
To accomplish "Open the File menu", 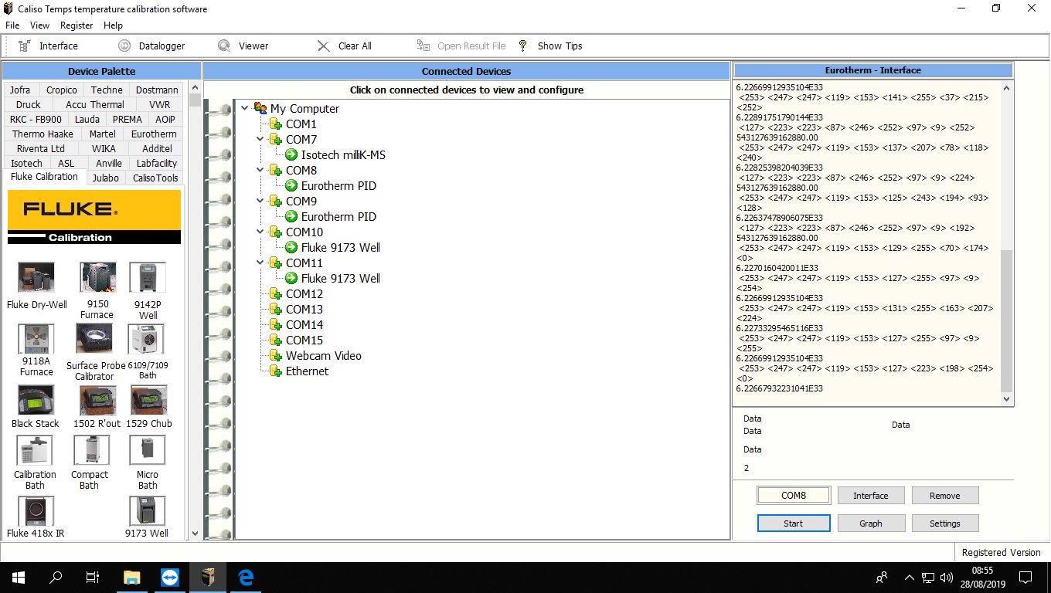I will pyautogui.click(x=12, y=25).
